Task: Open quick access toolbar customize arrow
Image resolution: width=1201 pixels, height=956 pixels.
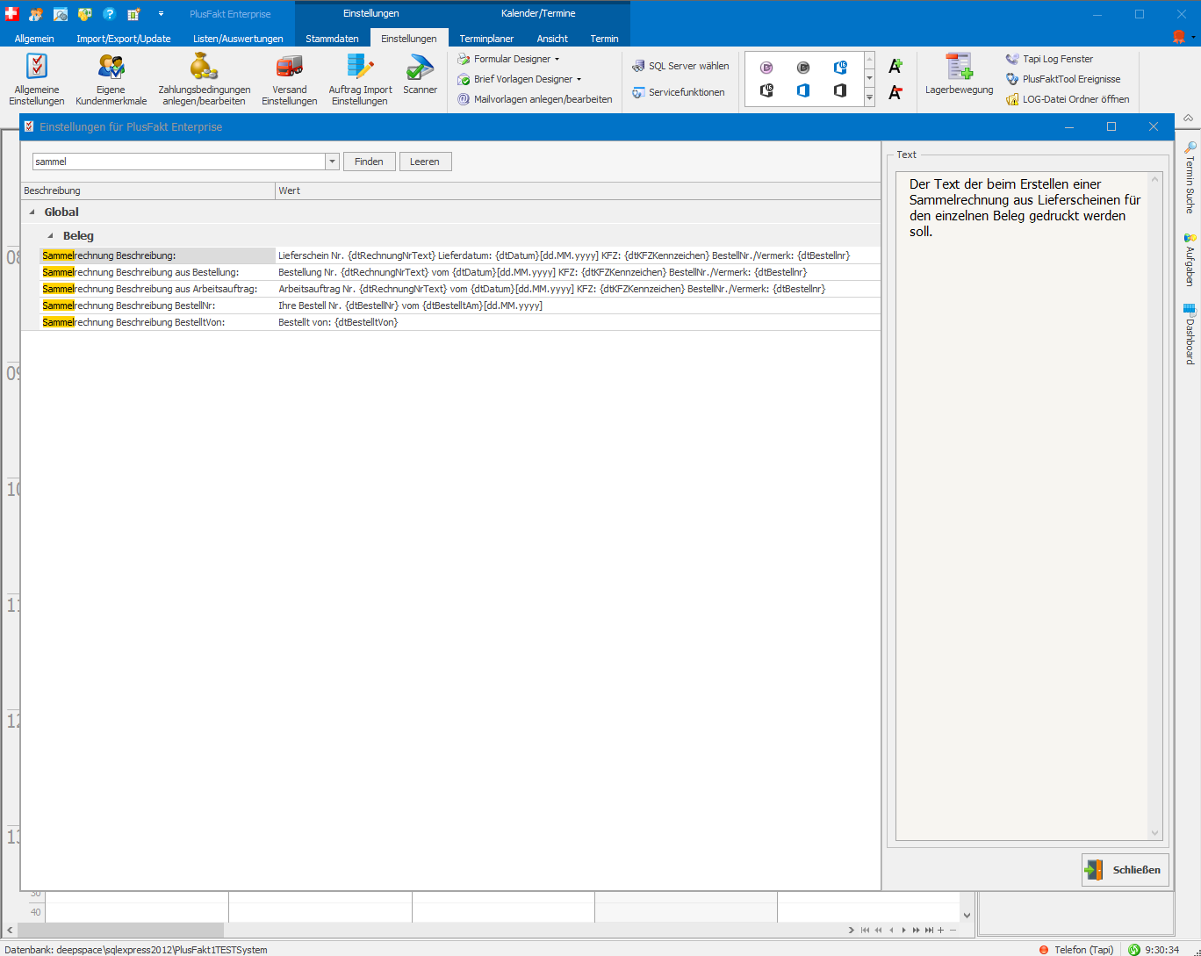Action: 161,14
